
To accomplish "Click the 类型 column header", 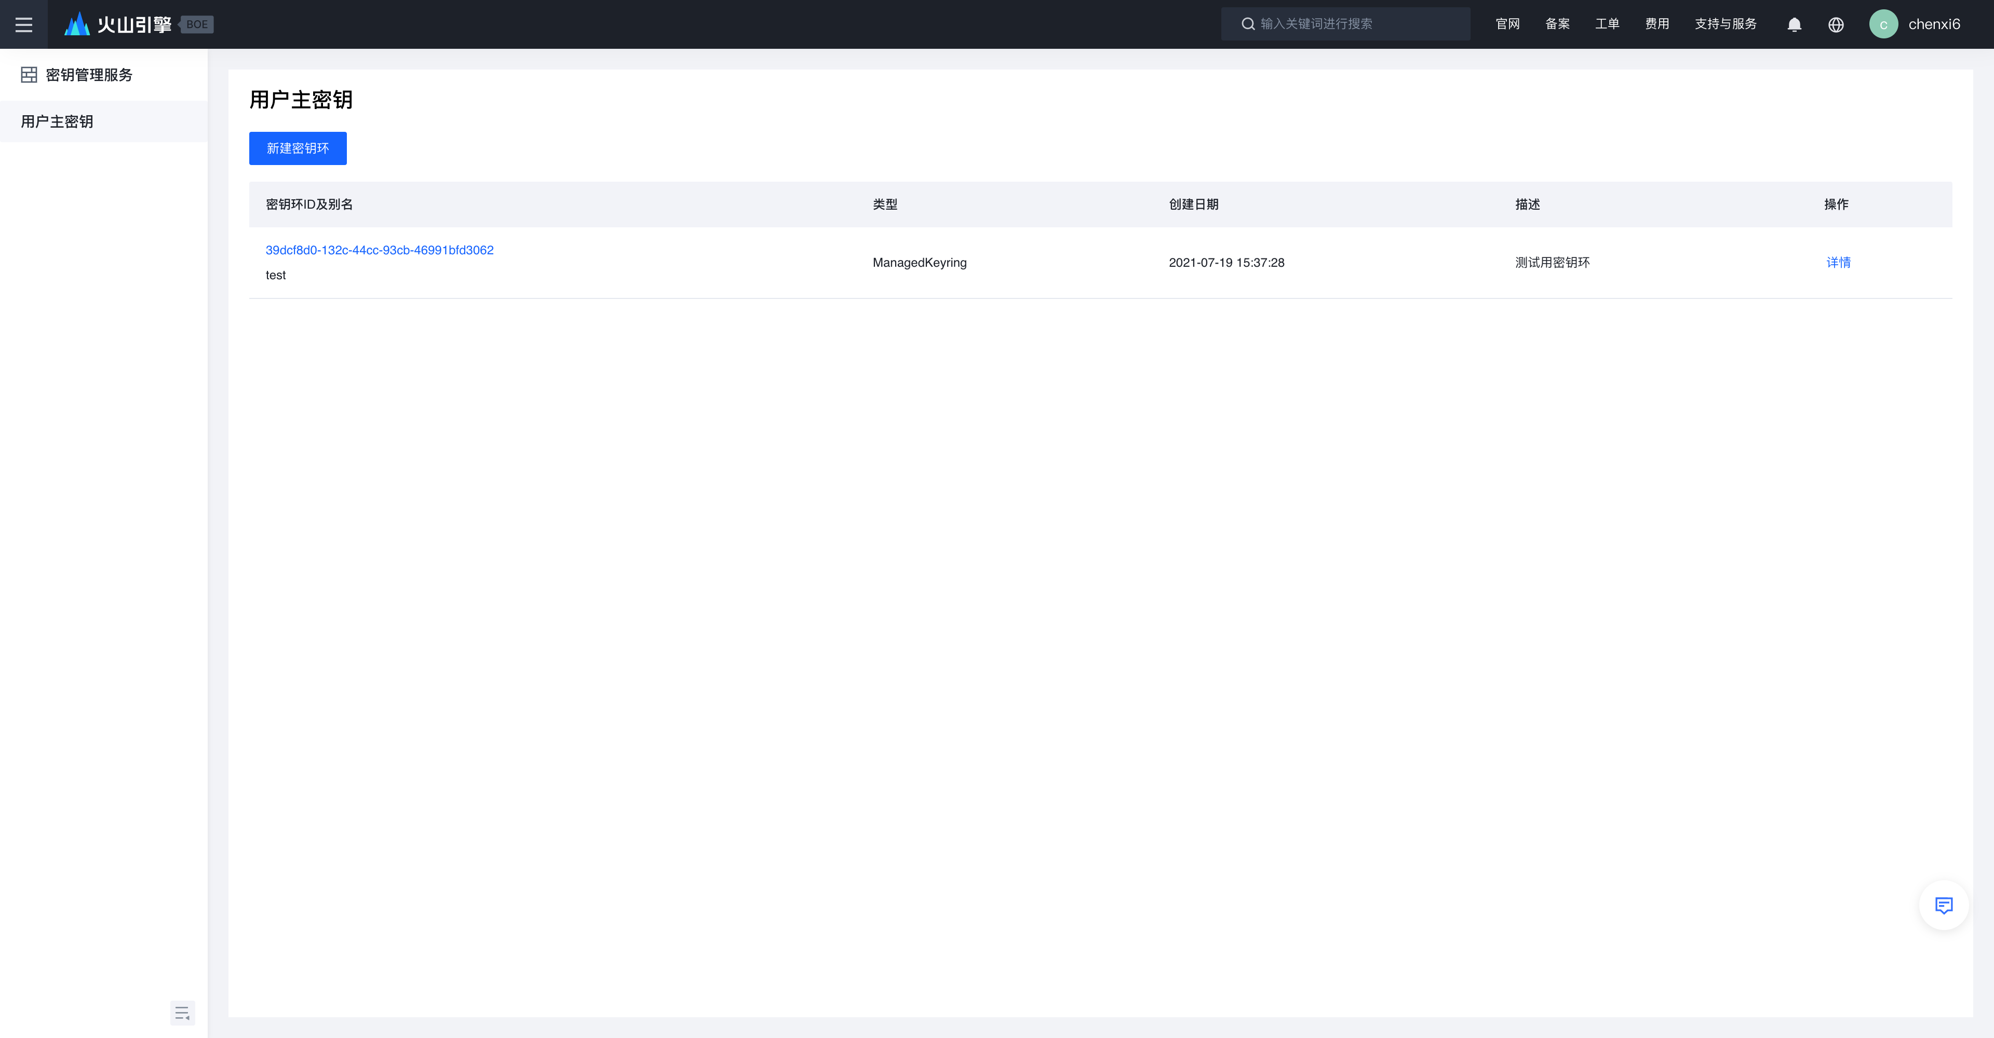I will coord(885,204).
